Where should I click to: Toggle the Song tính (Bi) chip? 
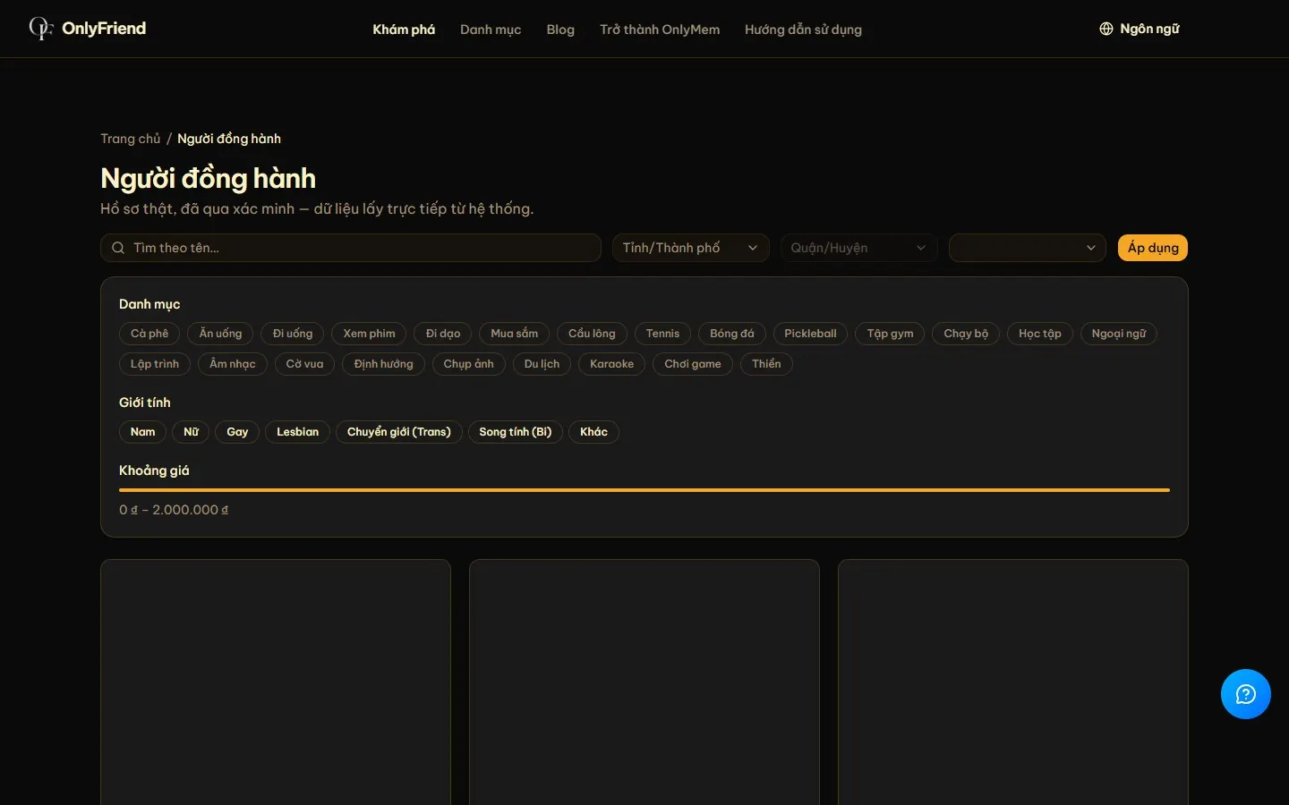(x=516, y=432)
